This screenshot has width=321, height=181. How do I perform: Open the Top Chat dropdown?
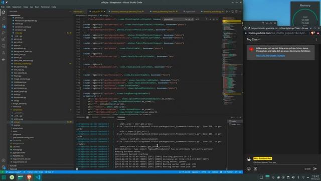[x=253, y=39]
